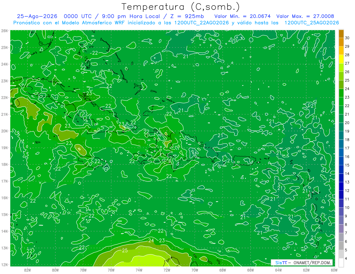Click legend scale value "15"
Viewport: 355px width, 274px height.
coord(347,165)
